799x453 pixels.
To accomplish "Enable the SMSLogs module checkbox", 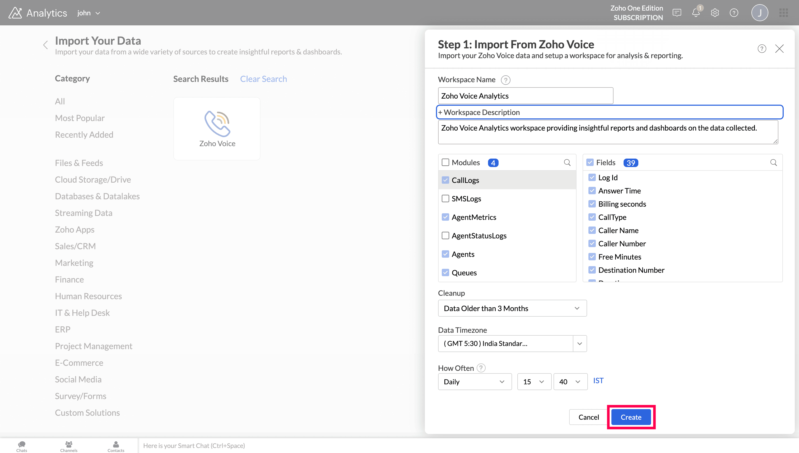I will click(x=445, y=198).
